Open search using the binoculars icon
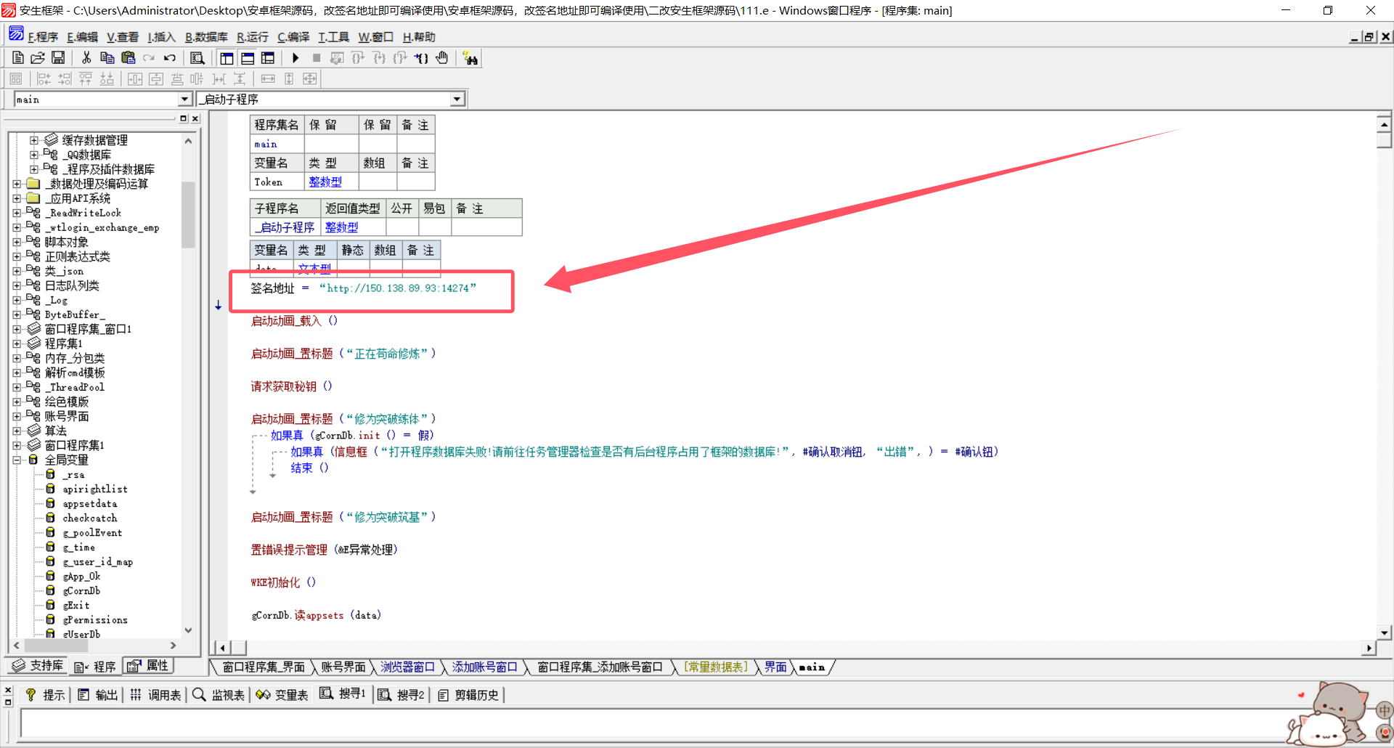 470,59
